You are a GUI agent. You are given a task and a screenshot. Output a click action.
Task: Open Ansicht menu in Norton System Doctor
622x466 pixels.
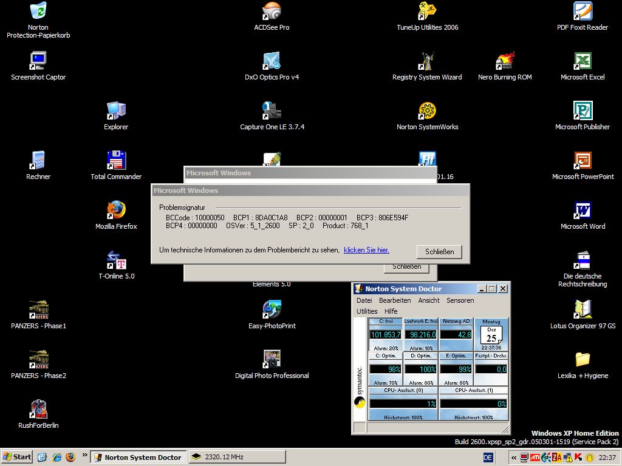[x=429, y=300]
